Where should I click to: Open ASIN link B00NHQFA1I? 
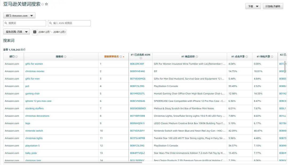click(137, 123)
